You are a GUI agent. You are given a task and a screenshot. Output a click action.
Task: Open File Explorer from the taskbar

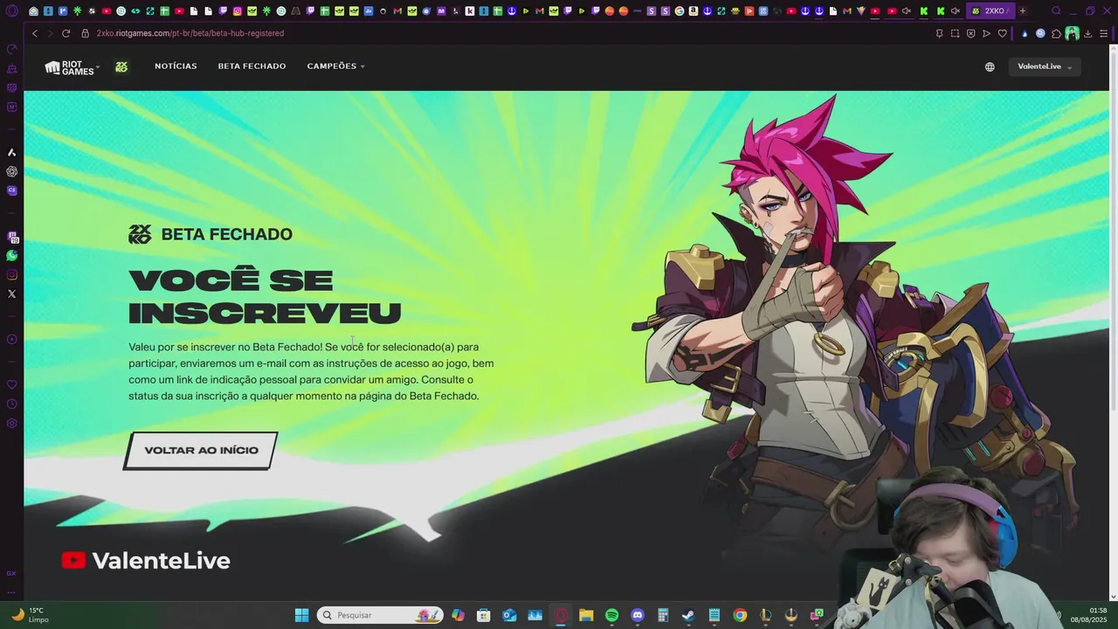586,615
